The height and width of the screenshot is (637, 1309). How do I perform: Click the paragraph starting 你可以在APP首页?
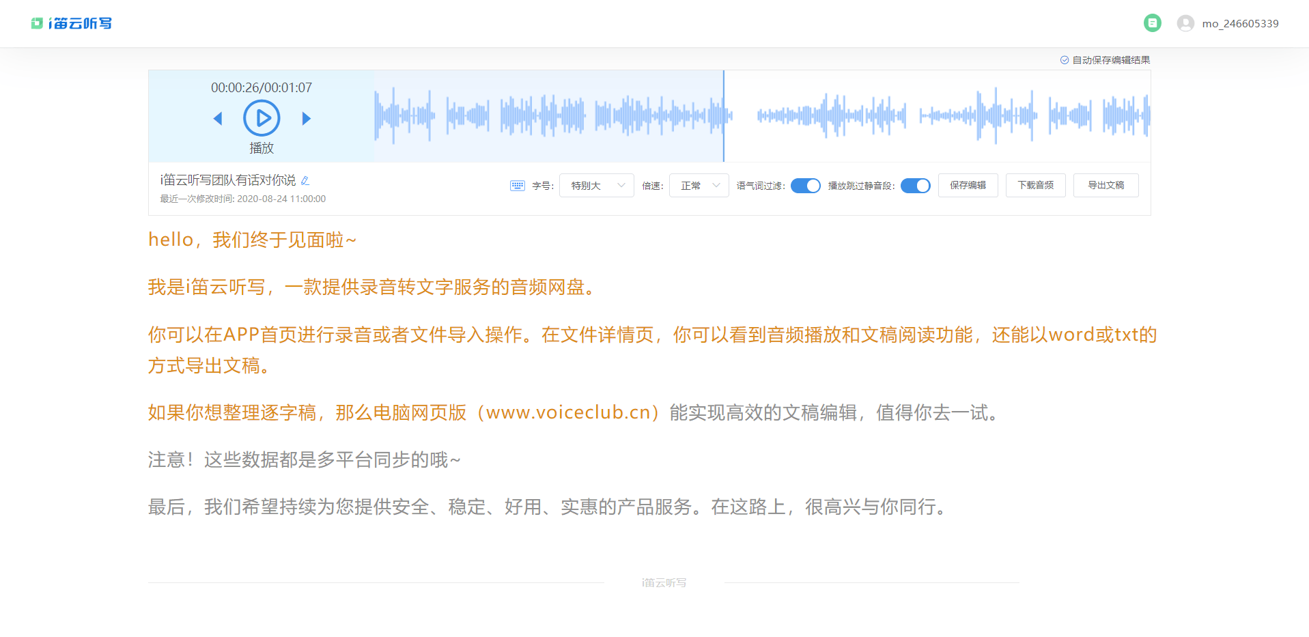point(652,350)
